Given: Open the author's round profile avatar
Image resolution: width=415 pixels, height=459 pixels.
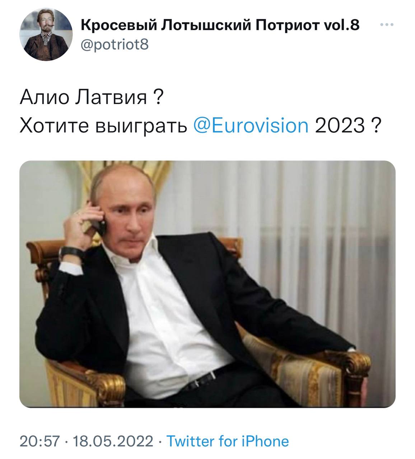Looking at the screenshot, I should tap(46, 34).
